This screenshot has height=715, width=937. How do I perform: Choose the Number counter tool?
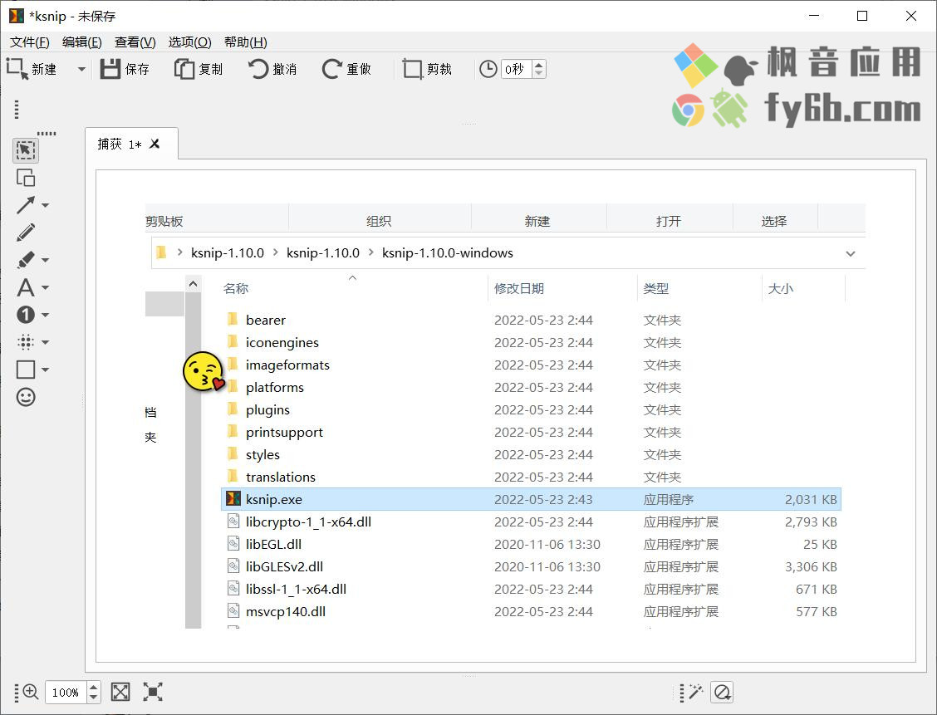coord(26,315)
